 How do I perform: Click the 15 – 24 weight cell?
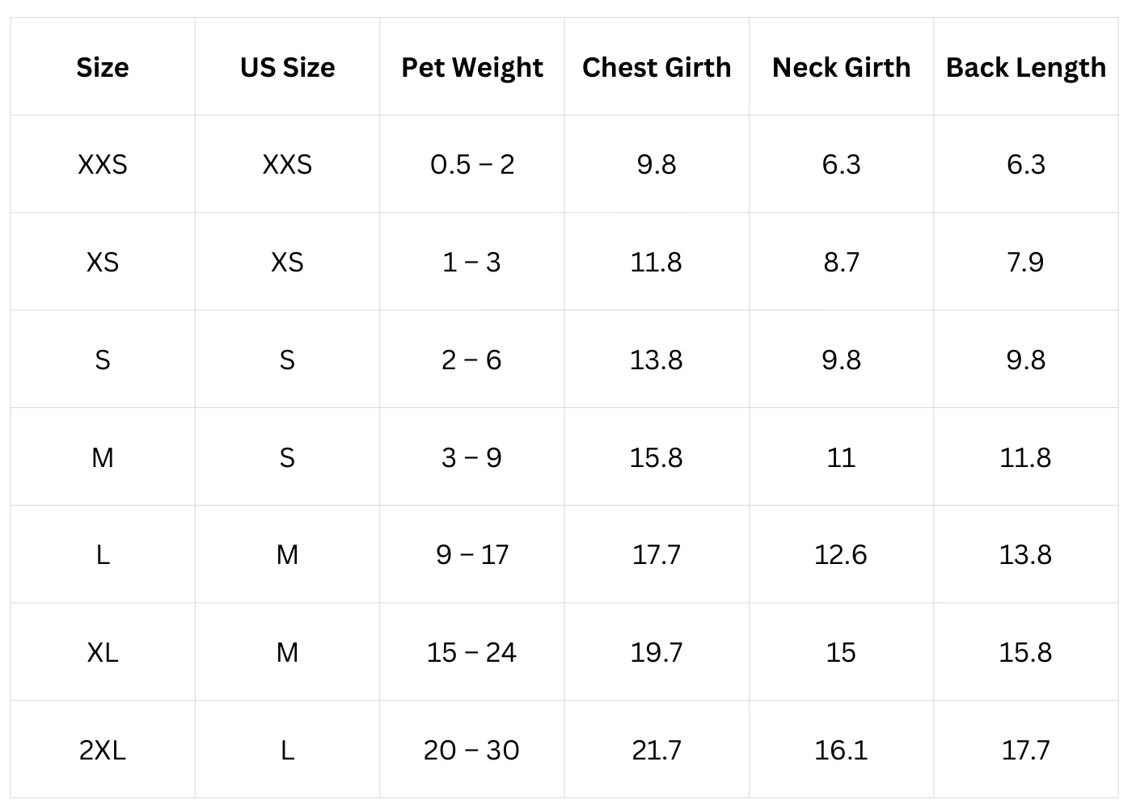coord(472,653)
